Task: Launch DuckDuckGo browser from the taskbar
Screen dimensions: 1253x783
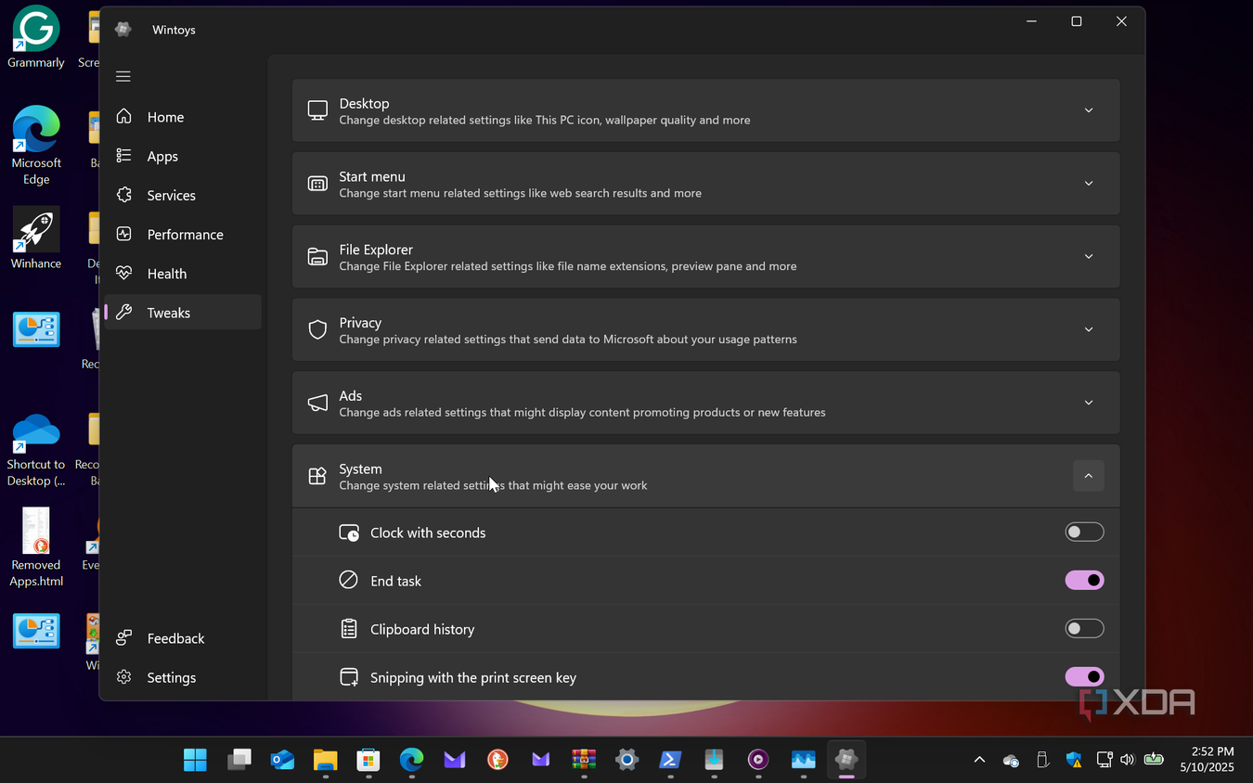Action: [498, 760]
